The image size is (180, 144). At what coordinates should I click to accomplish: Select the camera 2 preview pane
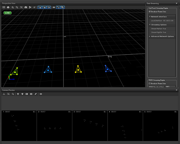point(55,126)
